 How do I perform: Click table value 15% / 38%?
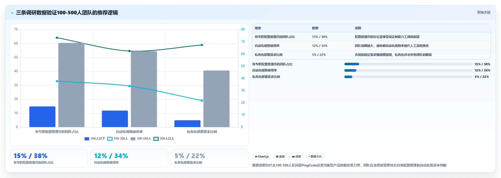[x=319, y=37]
